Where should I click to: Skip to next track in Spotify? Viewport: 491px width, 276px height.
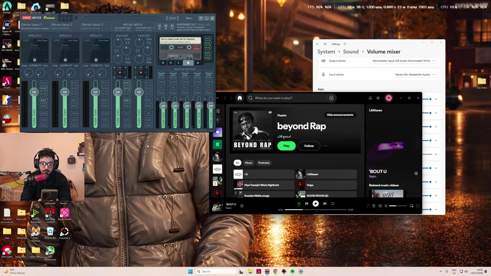(x=325, y=204)
